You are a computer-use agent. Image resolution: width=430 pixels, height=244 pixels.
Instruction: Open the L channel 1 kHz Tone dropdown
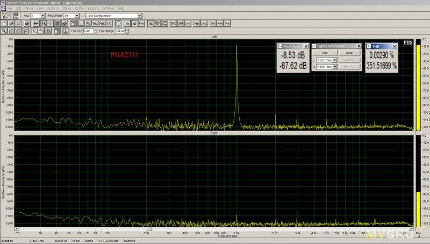[334, 60]
